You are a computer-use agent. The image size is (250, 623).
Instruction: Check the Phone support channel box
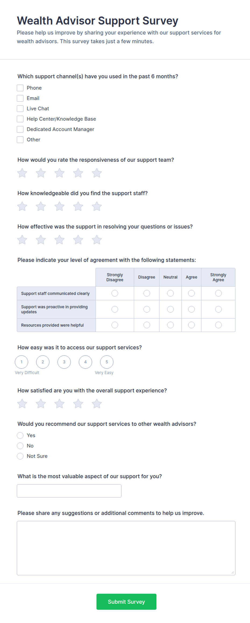(x=20, y=88)
